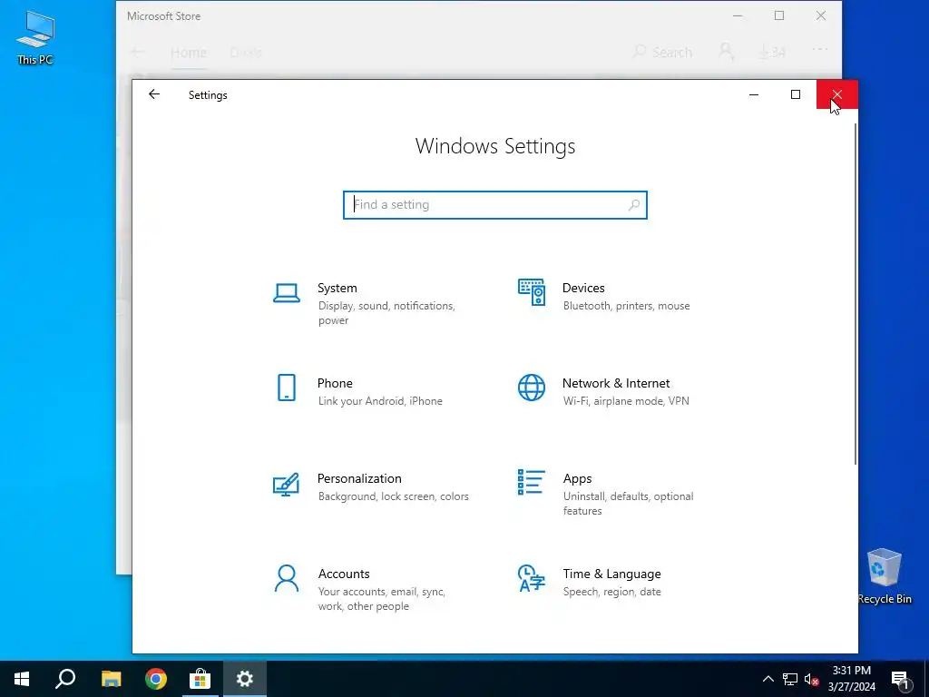Click 'Link your Android, iPhone' description
This screenshot has height=697, width=929.
tap(380, 401)
